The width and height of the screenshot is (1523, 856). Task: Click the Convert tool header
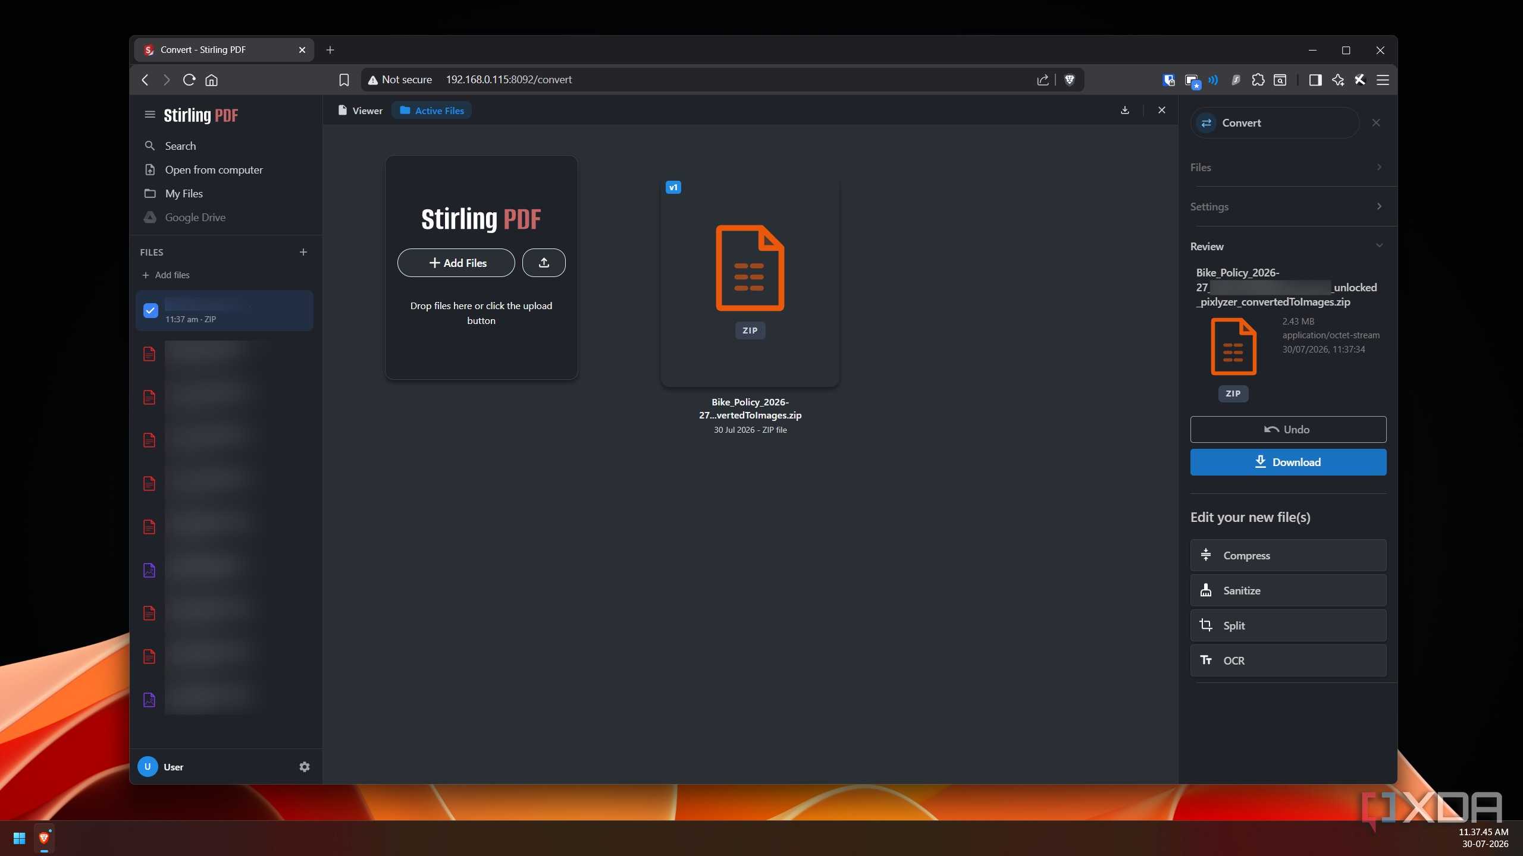(1275, 122)
